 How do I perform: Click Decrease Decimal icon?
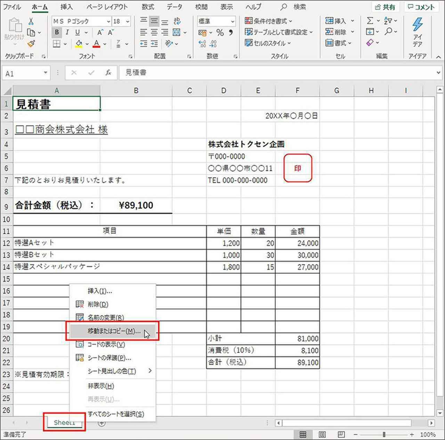213,44
